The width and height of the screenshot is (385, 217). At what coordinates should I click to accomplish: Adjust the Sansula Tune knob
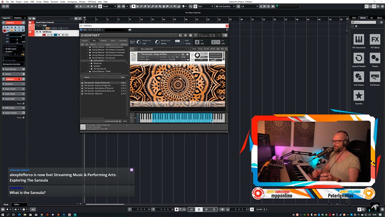197,55
